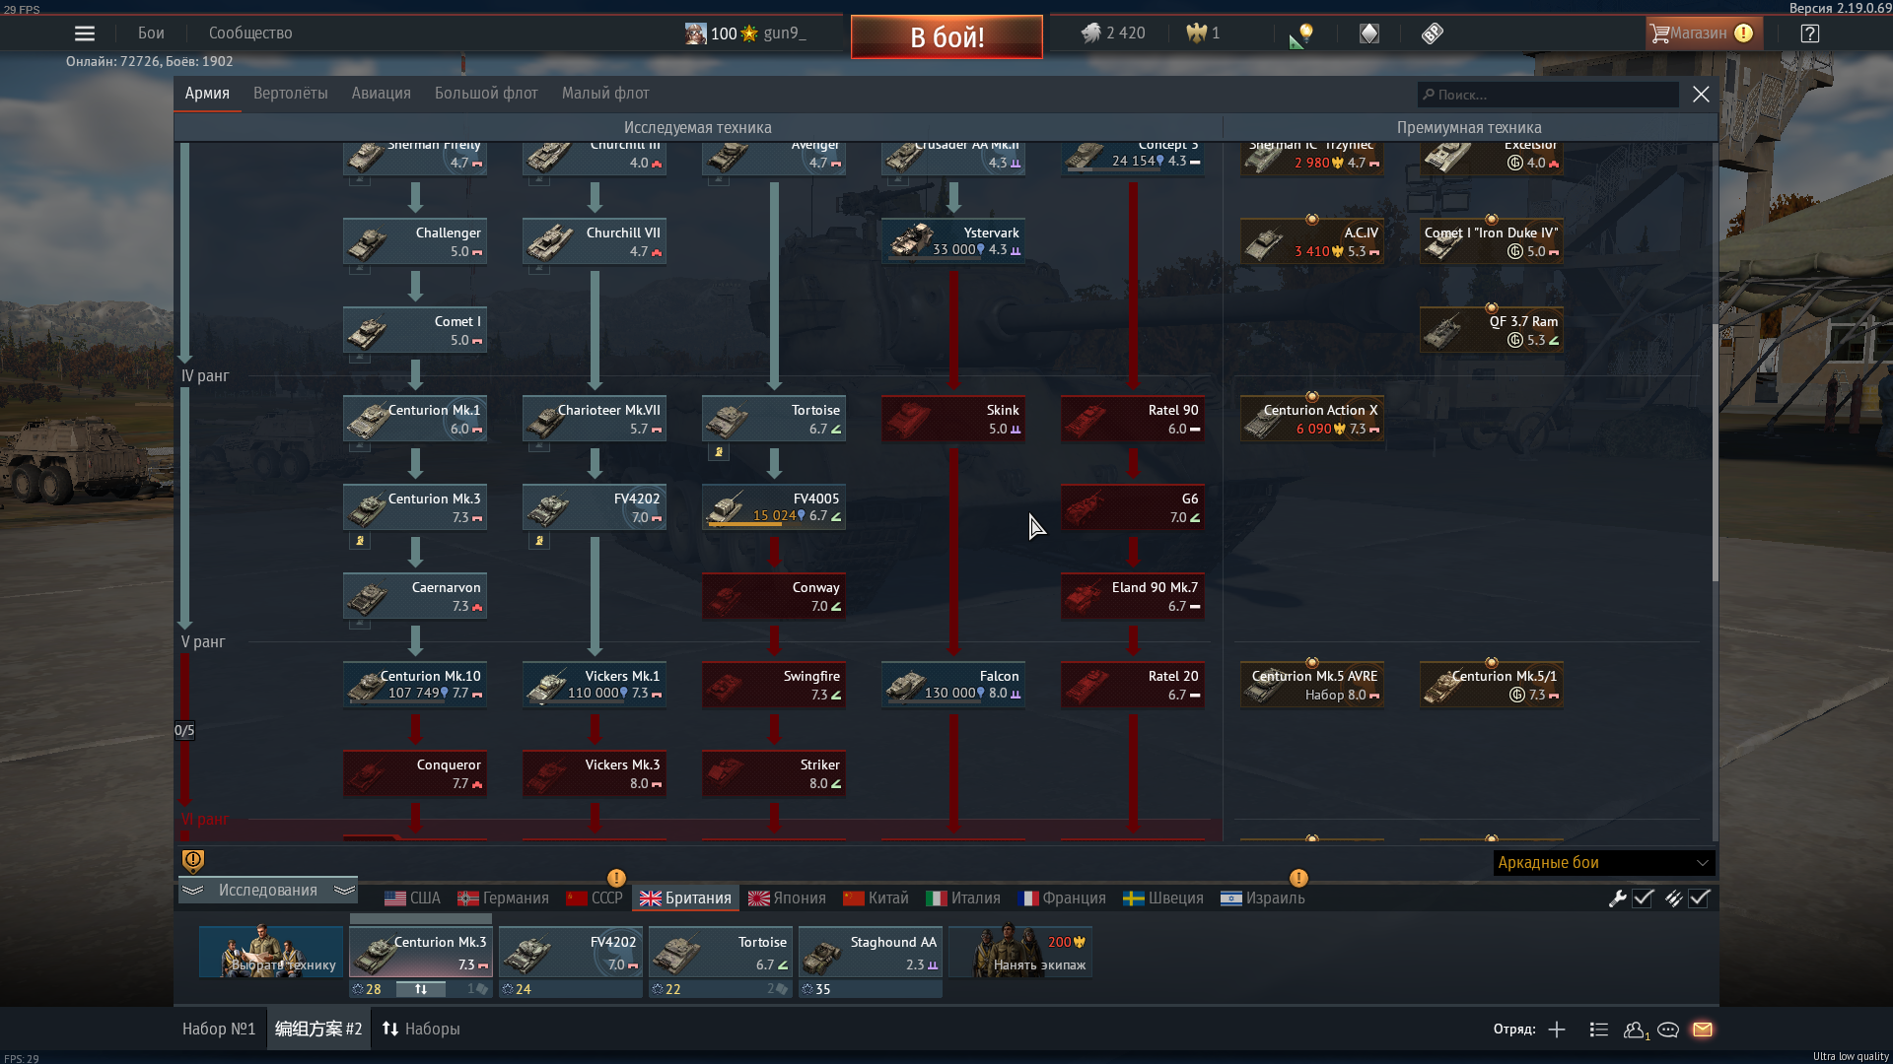Select the Ratel 90 locked vehicle

click(1133, 419)
